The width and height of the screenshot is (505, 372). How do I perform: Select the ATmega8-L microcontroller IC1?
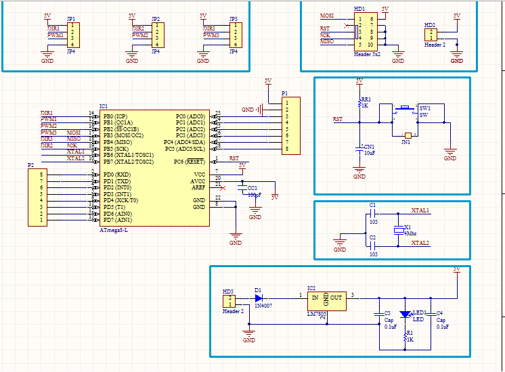coord(154,168)
